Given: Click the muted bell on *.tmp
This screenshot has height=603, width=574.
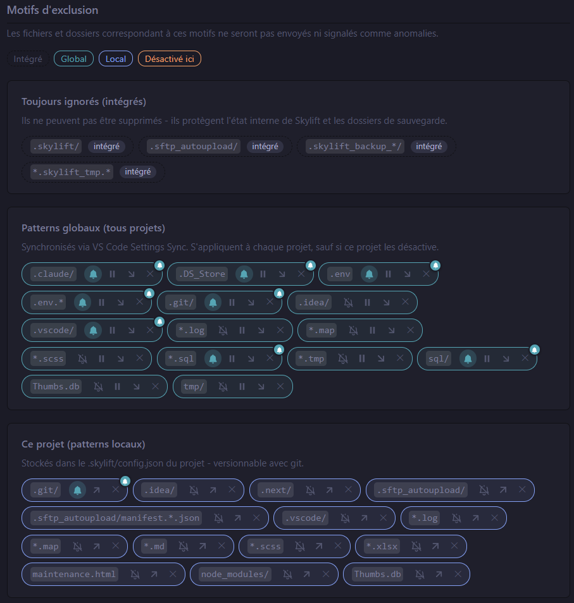Looking at the screenshot, I should click(343, 359).
